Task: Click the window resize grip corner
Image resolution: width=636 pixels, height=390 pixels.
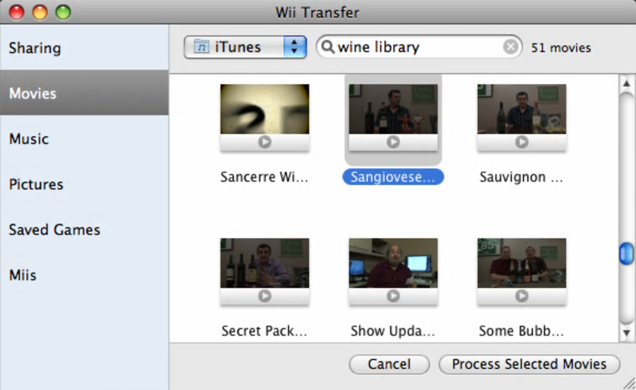Action: [629, 383]
